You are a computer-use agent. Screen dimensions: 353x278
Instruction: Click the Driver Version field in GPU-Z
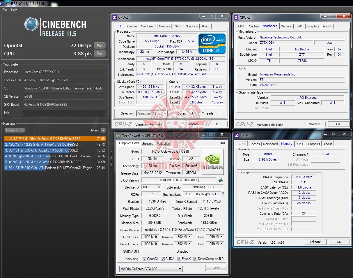(x=182, y=230)
